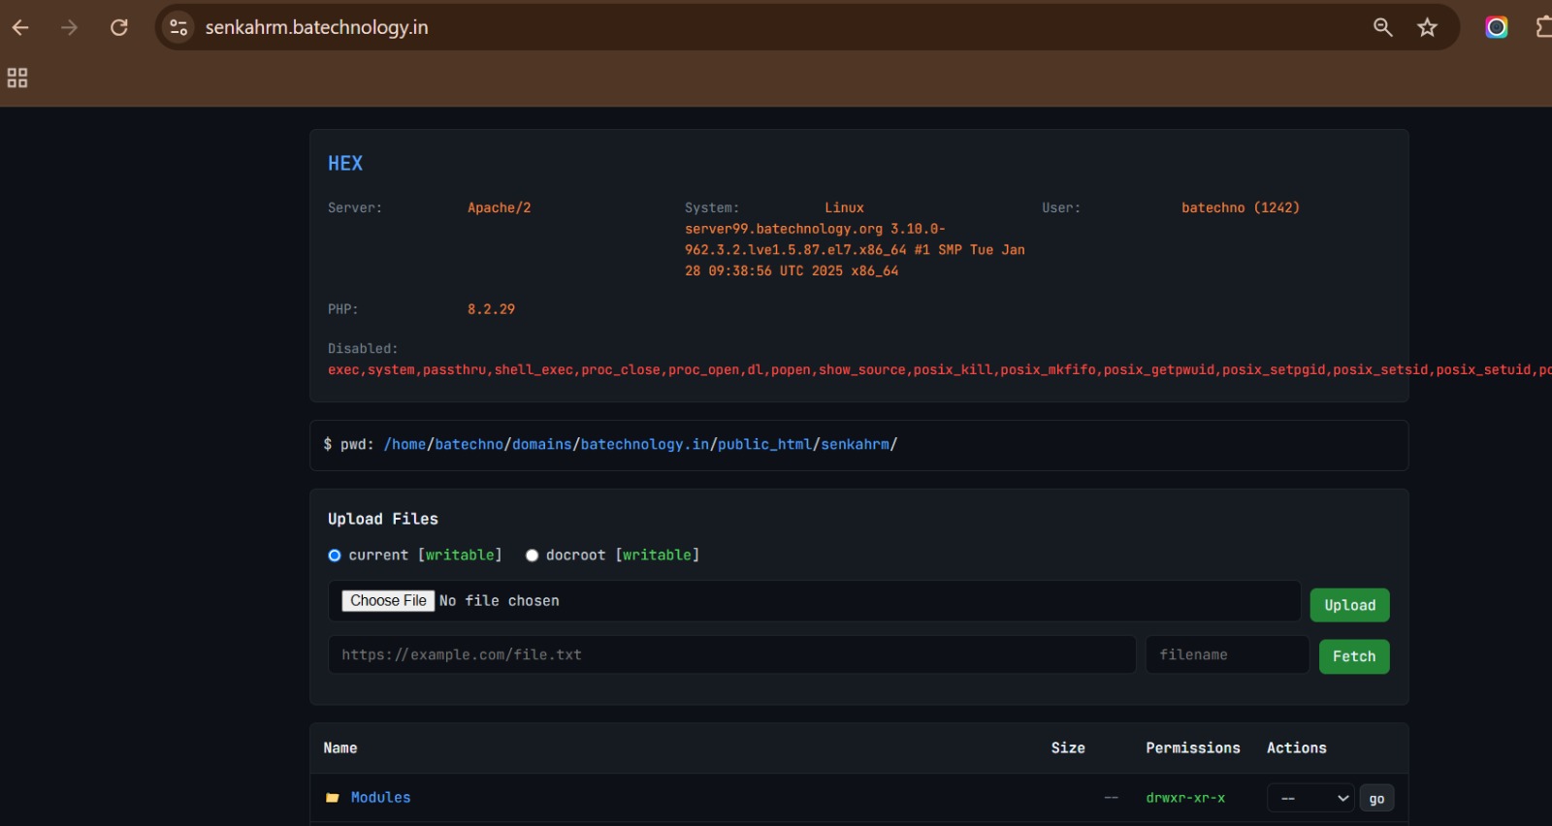Image resolution: width=1552 pixels, height=826 pixels.
Task: Focus the remote URL input field
Action: click(731, 655)
